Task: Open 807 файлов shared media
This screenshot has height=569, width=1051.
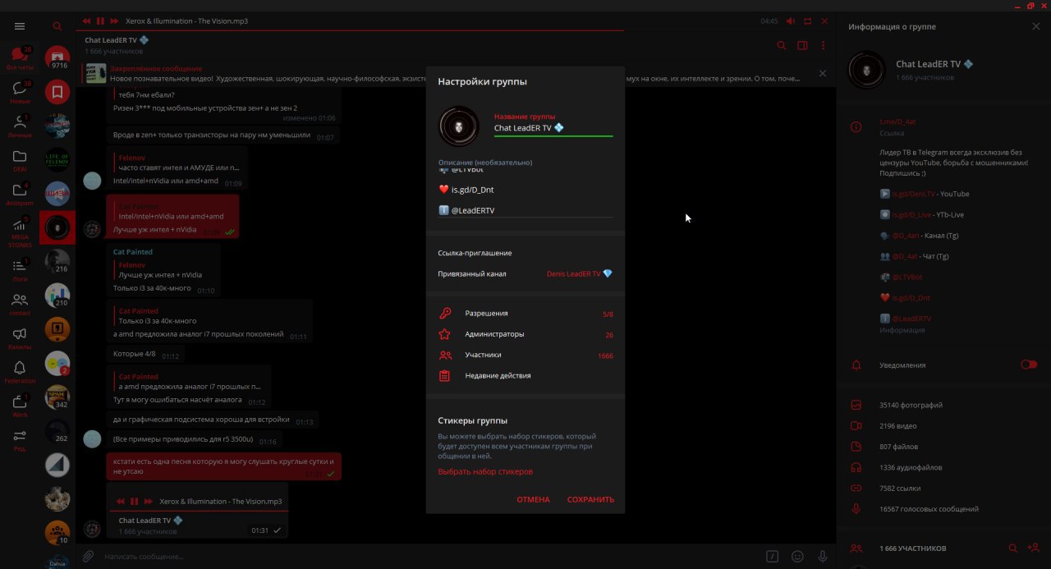Action: pos(943,447)
